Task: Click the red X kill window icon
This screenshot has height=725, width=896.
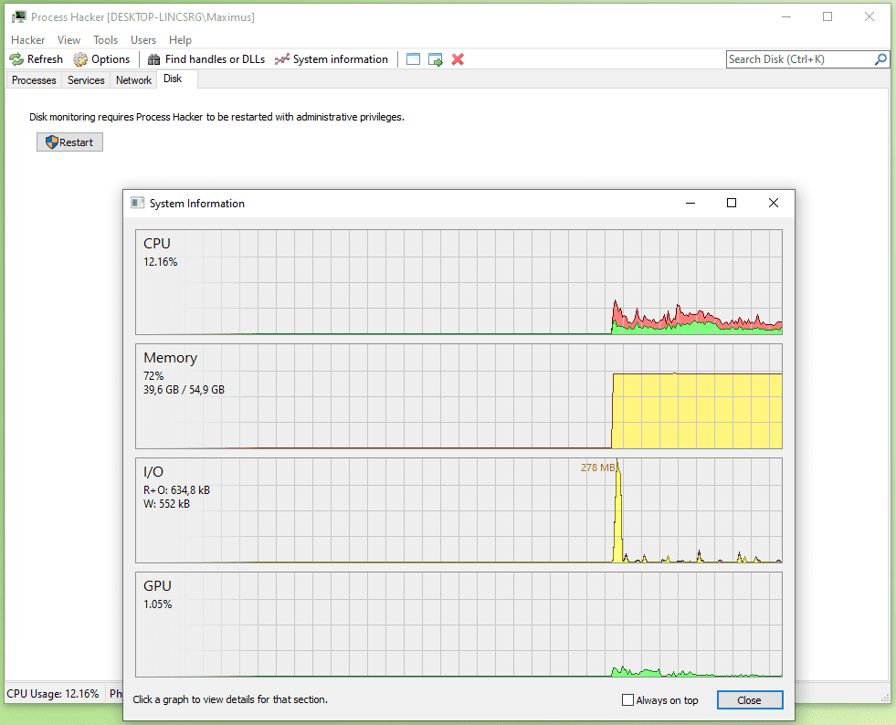Action: (x=458, y=59)
